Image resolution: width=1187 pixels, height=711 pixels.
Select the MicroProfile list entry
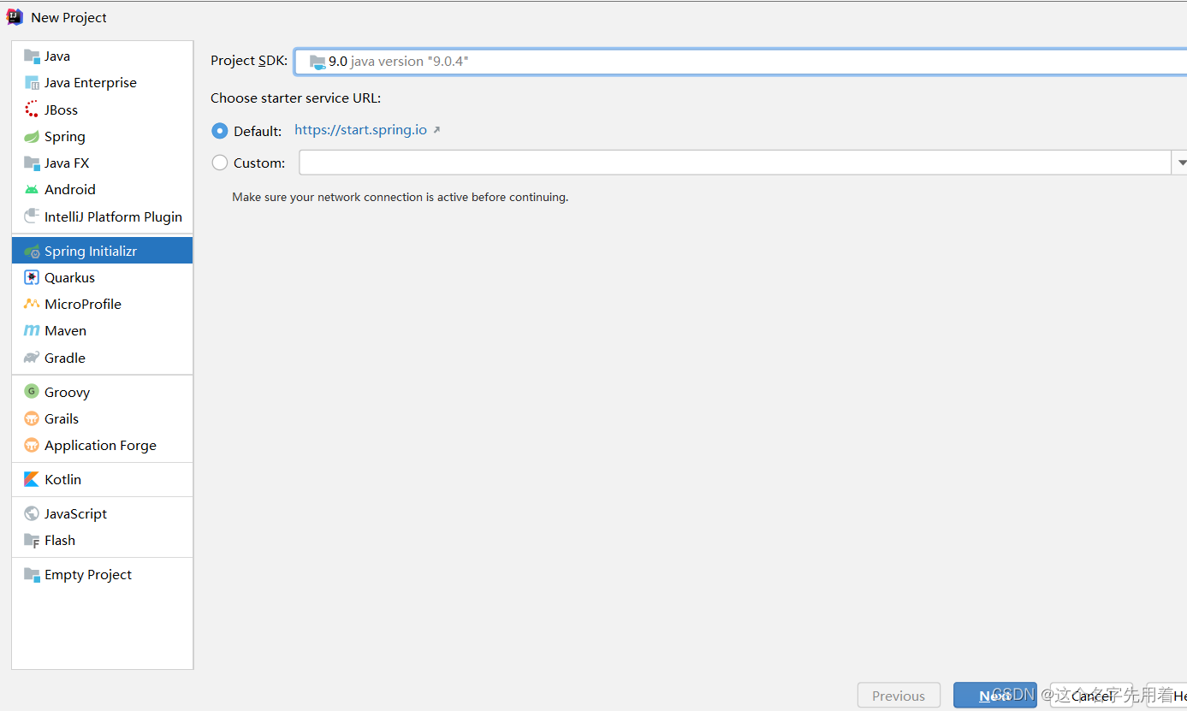pos(102,305)
